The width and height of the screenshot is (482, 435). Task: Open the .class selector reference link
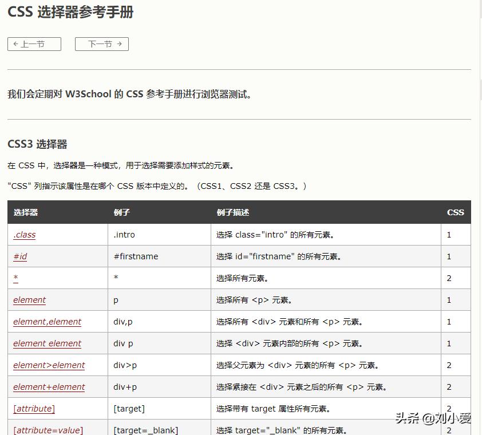coord(24,234)
